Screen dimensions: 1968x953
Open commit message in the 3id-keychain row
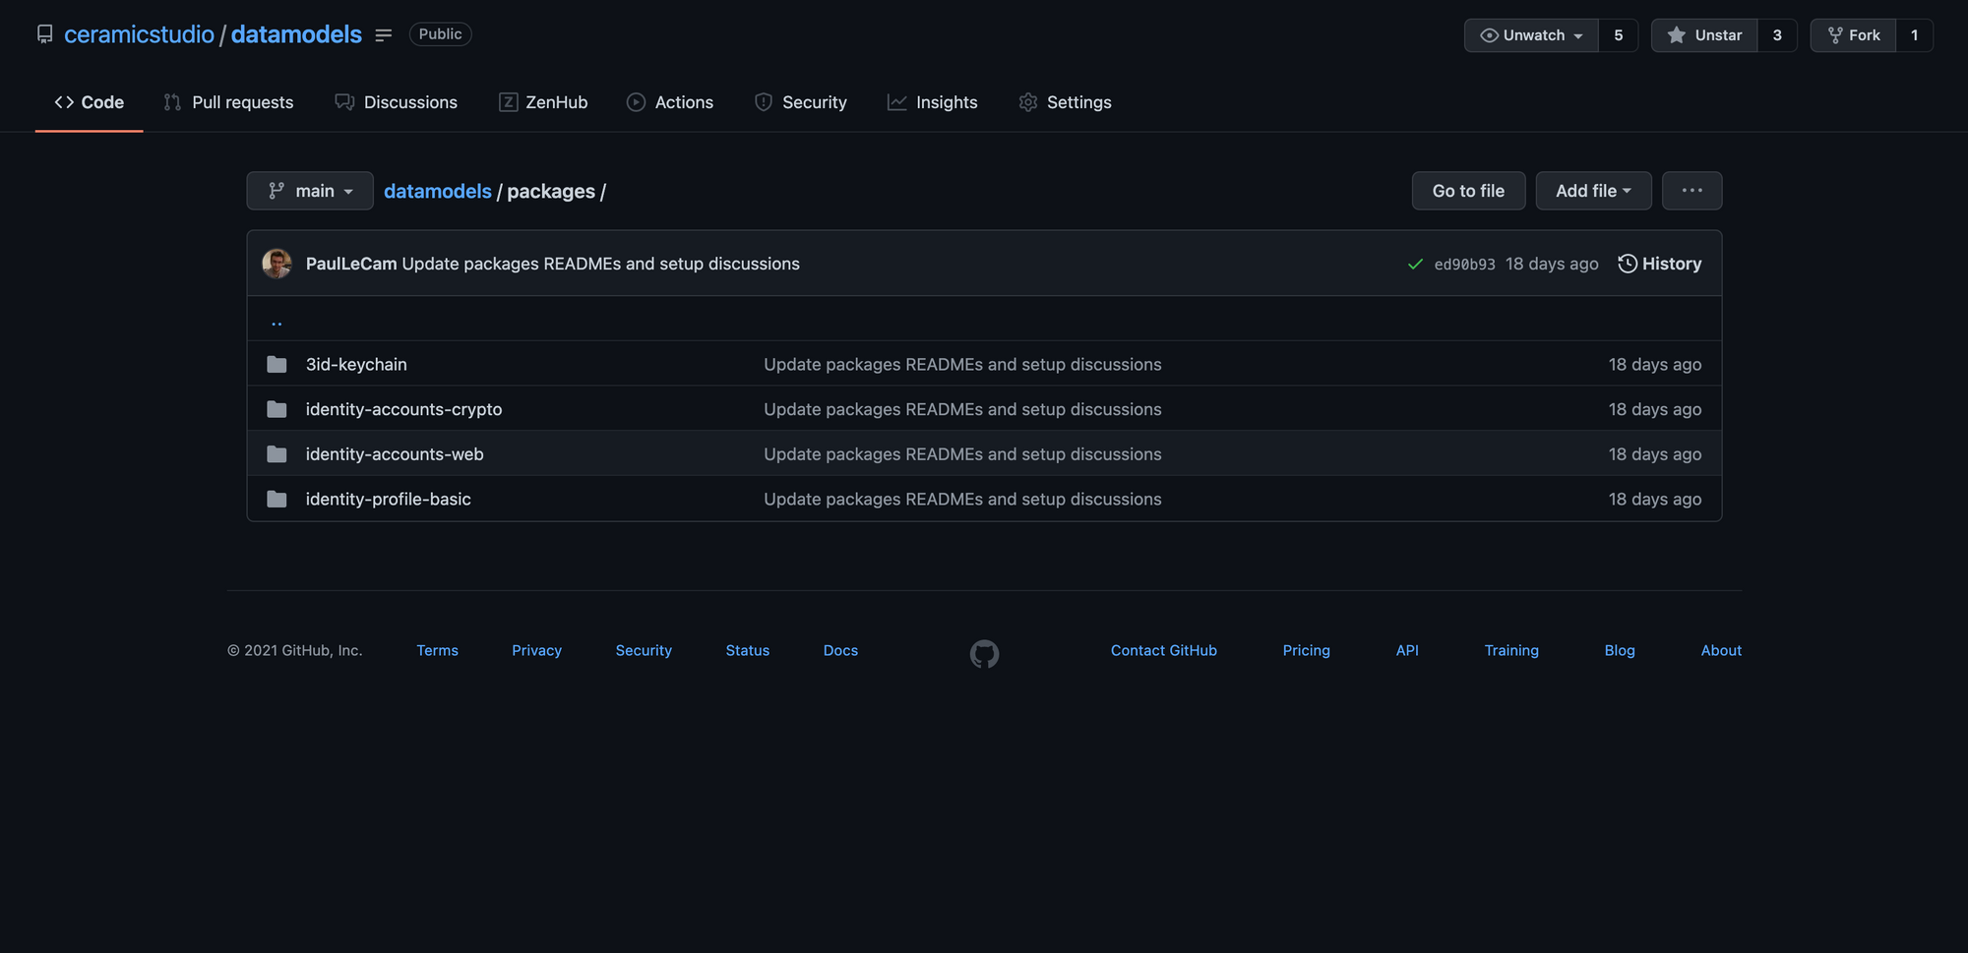[x=962, y=364]
